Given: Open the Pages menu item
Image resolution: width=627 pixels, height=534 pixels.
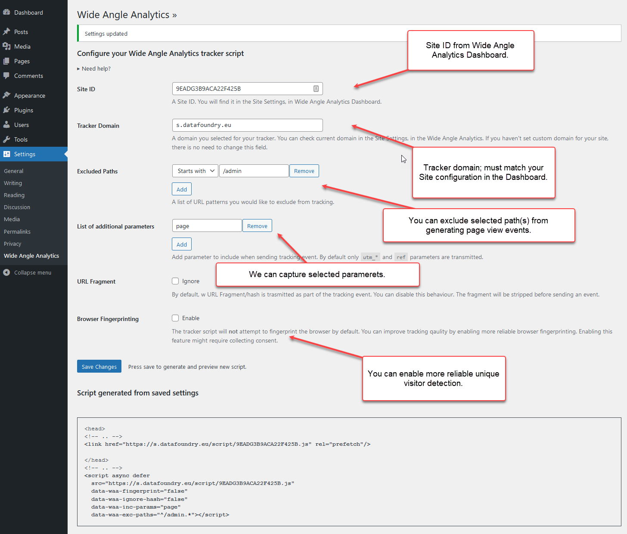Looking at the screenshot, I should tap(34, 61).
